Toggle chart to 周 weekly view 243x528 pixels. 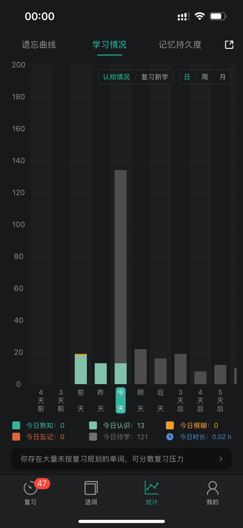[204, 77]
